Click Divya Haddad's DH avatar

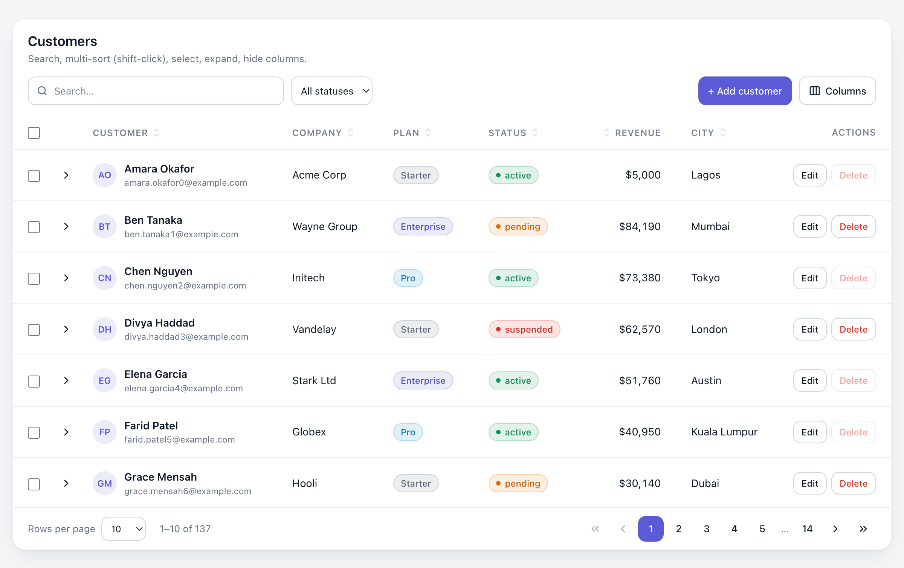105,330
